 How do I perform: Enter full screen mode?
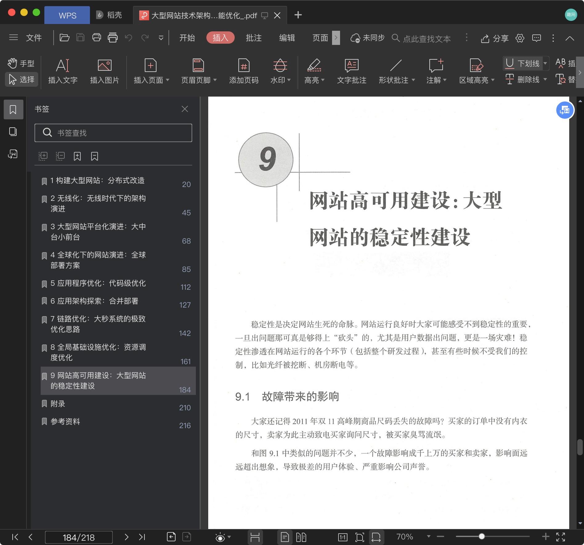[561, 537]
